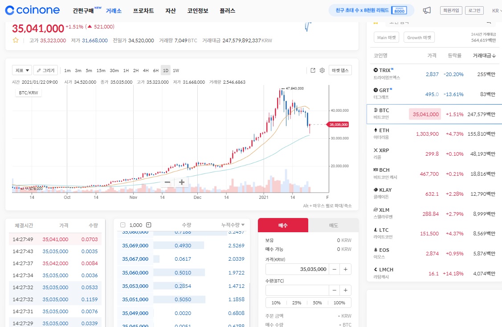Select the KLAY coin icon
The height and width of the screenshot is (327, 502).
[375, 190]
